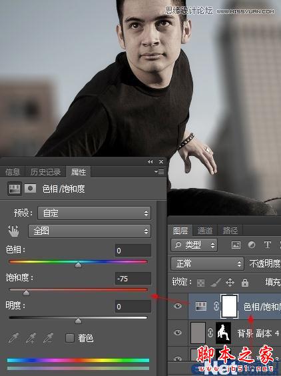Lock position move icon
281x376 pixels.
(230, 283)
